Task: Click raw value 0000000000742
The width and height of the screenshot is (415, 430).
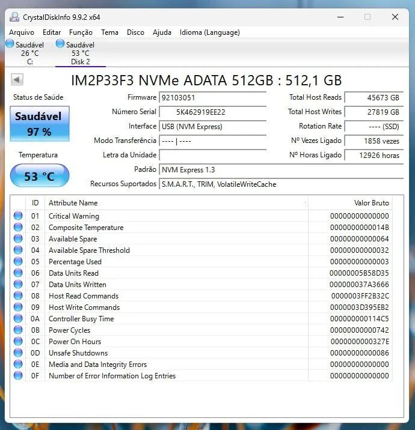Action: (x=360, y=330)
